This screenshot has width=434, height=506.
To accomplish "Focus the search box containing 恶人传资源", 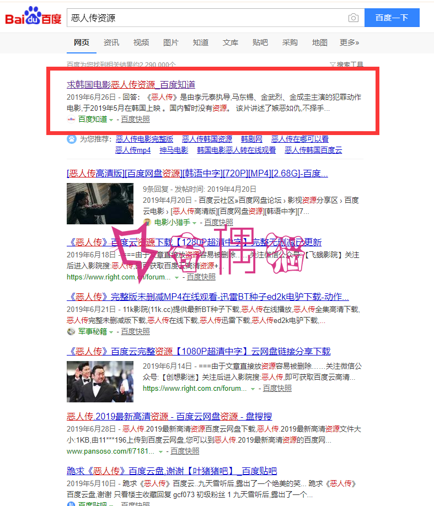I will point(207,18).
